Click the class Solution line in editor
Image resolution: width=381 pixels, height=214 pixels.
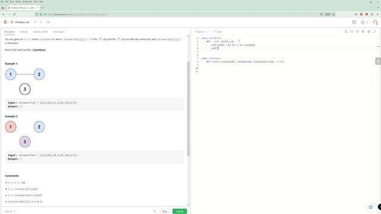211,58
